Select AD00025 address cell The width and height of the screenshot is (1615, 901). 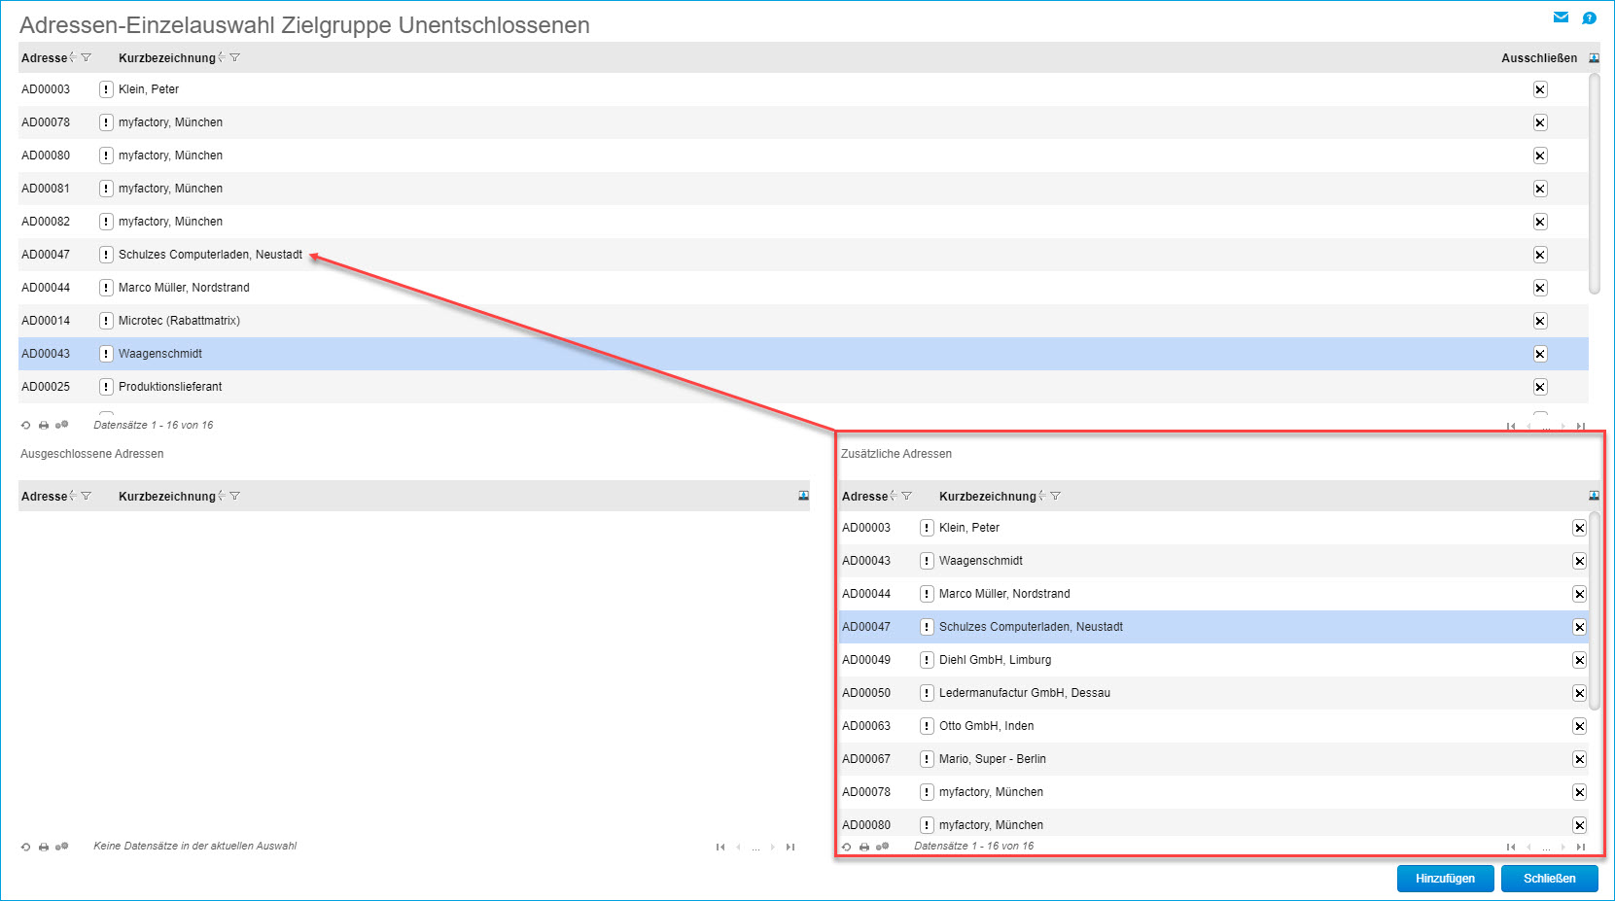coord(46,387)
